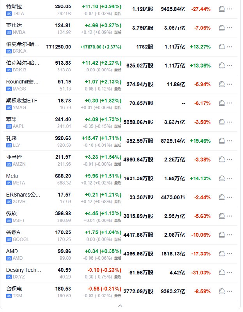The image size is (243, 312).
Task: Click market cap 4473.00万
Action: pyautogui.click(x=173, y=197)
